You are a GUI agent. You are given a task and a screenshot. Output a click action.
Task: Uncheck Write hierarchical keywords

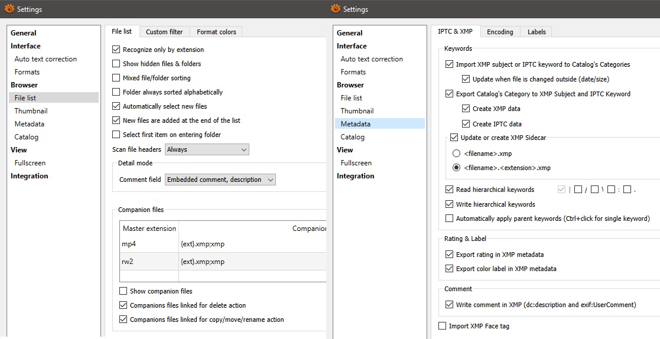(450, 204)
